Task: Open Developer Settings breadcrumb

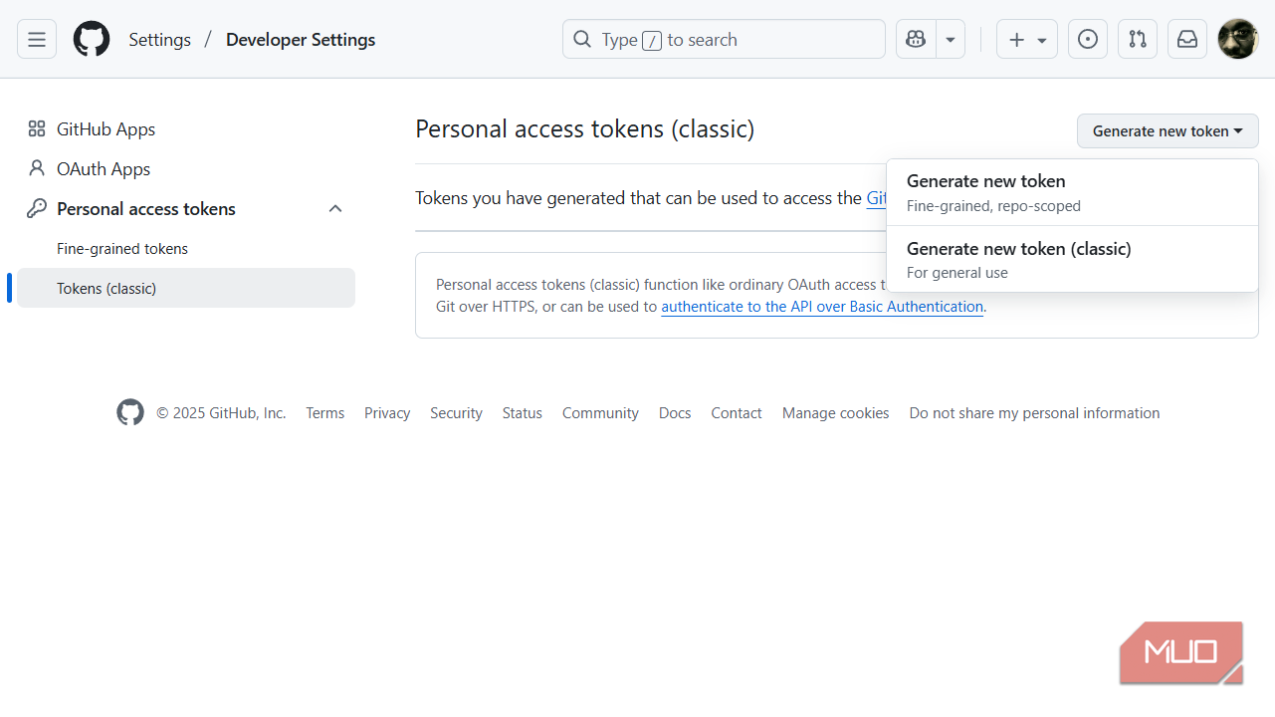Action: (x=301, y=40)
